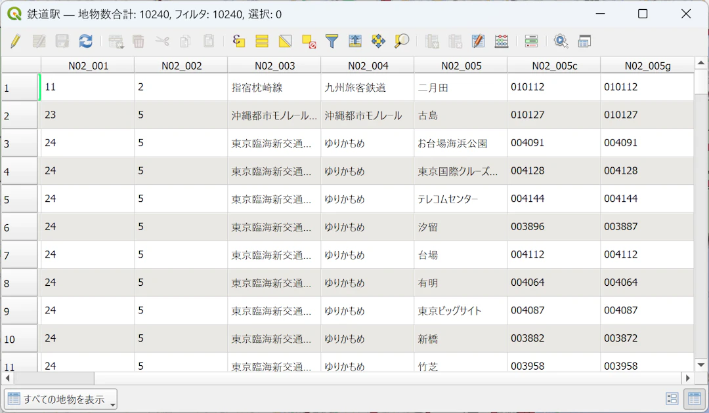Dock the attribute table window
Viewport: 709px width, 413px height.
pos(584,41)
